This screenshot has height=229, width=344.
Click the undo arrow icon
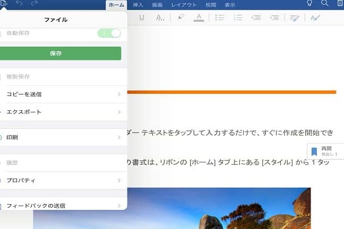[18, 4]
